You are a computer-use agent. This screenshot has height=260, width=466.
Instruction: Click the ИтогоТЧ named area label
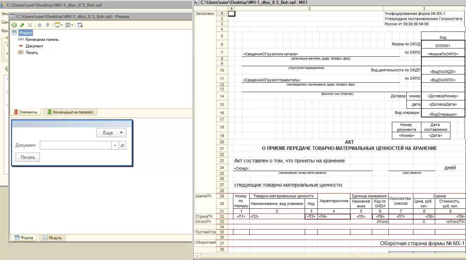coord(203,222)
